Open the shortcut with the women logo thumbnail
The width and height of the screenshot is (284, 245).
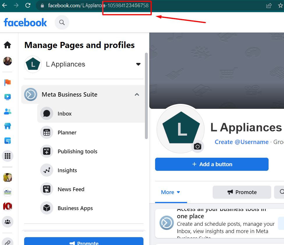(8, 192)
